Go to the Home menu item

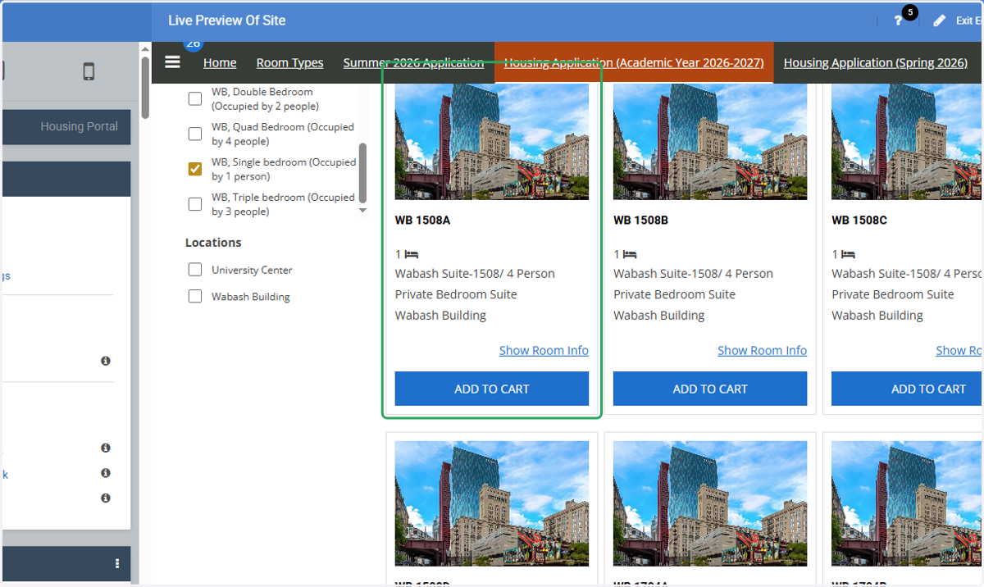(220, 62)
